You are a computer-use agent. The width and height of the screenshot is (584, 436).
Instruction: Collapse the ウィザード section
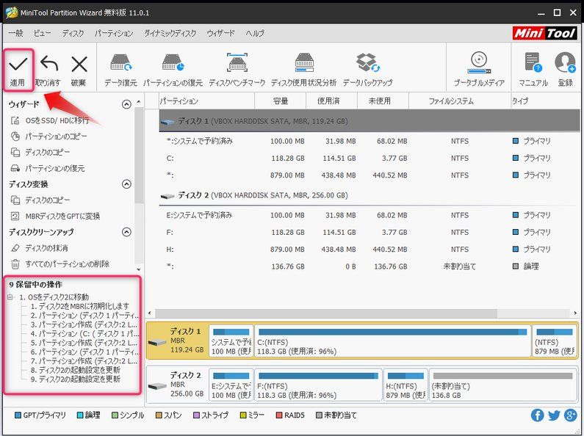(126, 104)
